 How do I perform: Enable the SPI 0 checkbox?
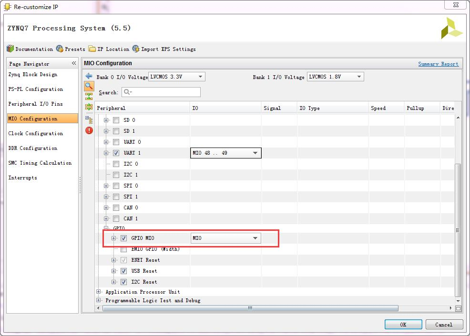click(x=116, y=186)
